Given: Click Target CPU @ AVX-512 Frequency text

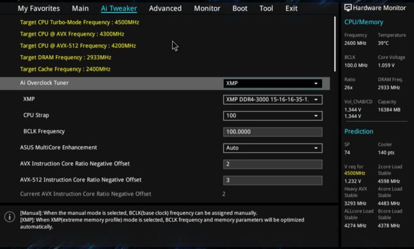Looking at the screenshot, I should point(78,46).
